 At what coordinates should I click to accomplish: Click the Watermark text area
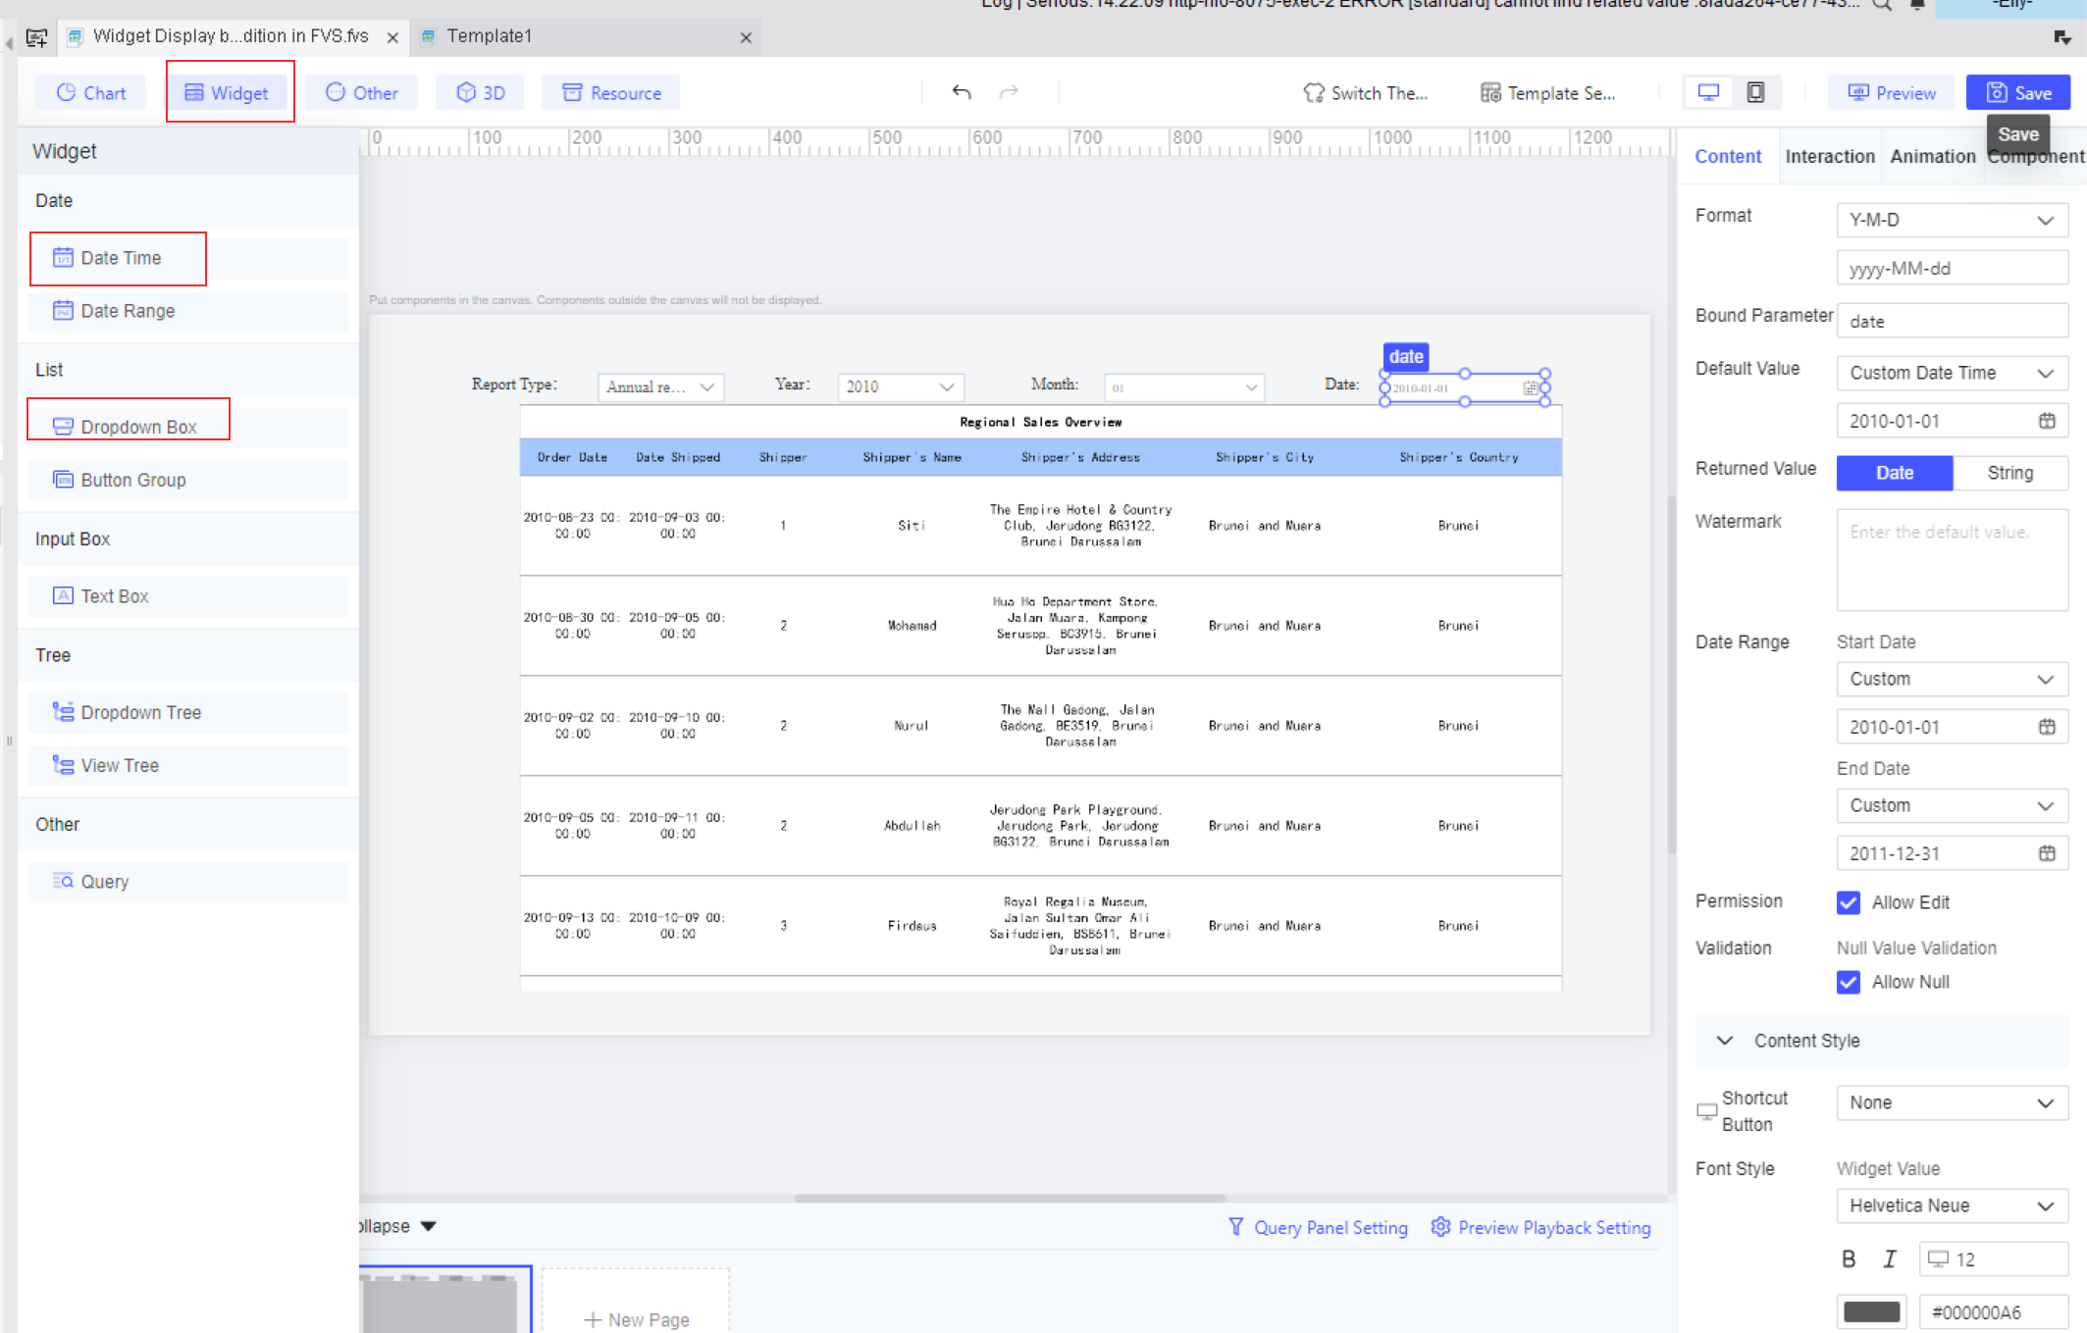coord(1952,560)
